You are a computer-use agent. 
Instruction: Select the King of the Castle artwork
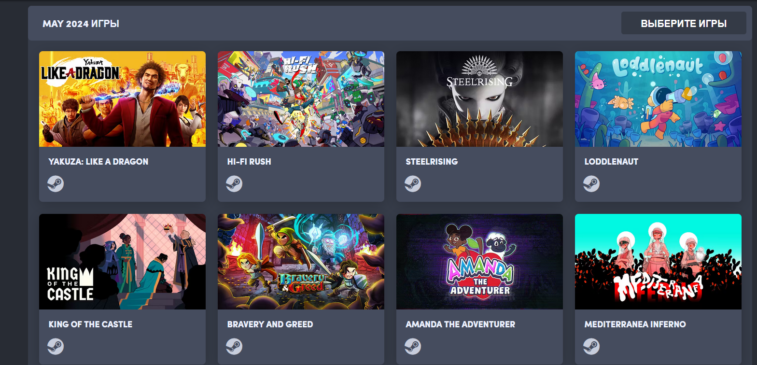(x=122, y=262)
